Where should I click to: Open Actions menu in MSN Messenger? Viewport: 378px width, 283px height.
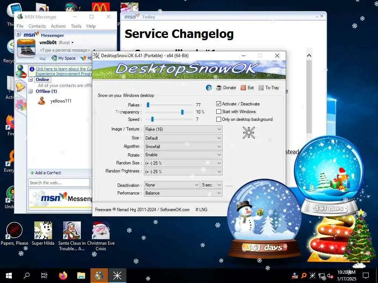(58, 26)
